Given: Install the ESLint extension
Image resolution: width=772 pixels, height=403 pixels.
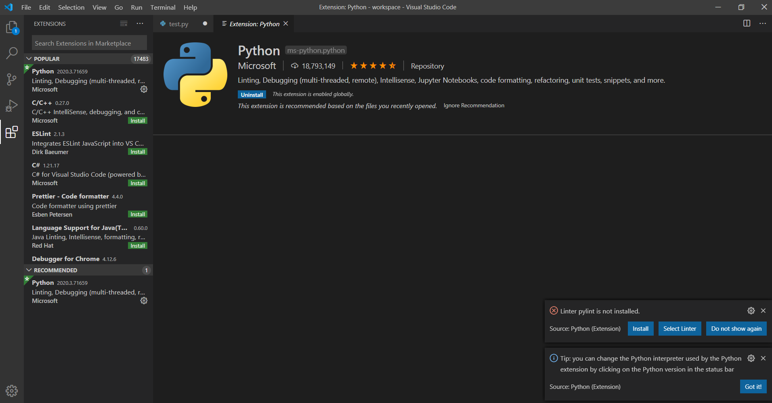Looking at the screenshot, I should pos(138,152).
